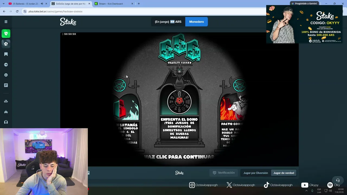Click the Verificación button
347x195 pixels.
[224, 173]
